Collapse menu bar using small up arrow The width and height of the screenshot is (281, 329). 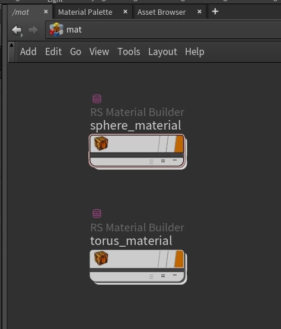tap(11, 45)
